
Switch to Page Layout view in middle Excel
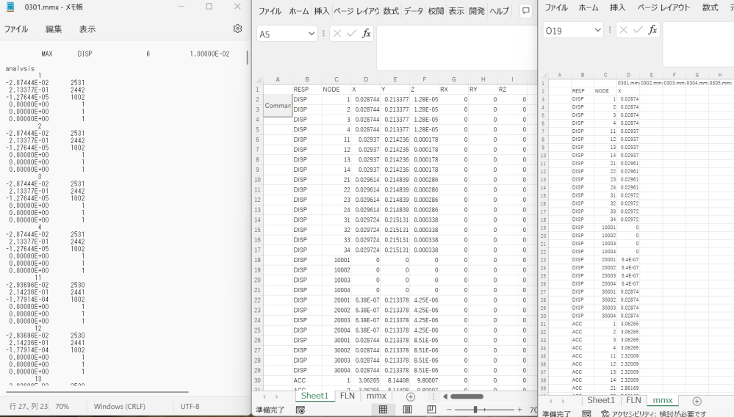[407, 410]
